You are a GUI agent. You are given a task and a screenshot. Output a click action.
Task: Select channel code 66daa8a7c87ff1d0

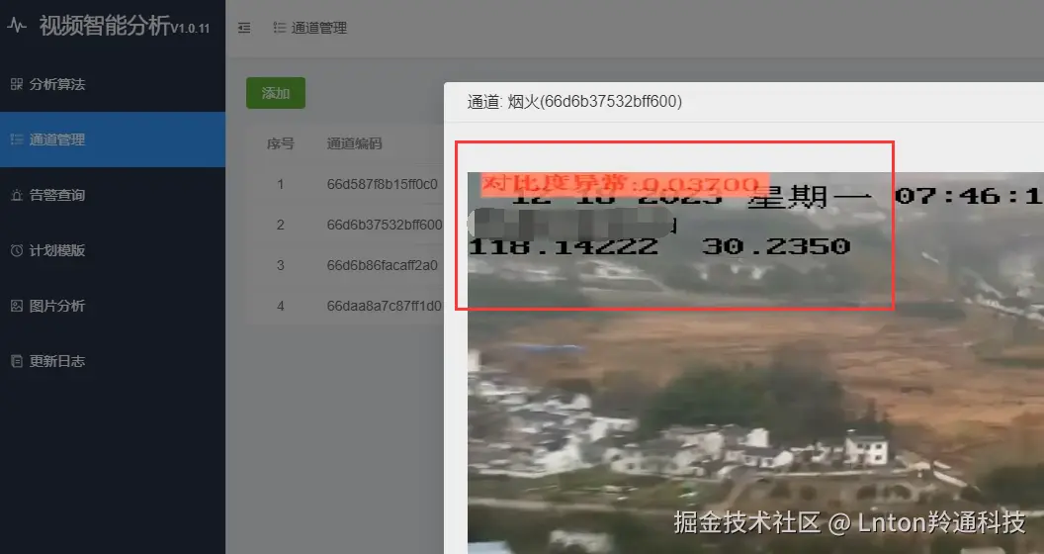click(385, 306)
